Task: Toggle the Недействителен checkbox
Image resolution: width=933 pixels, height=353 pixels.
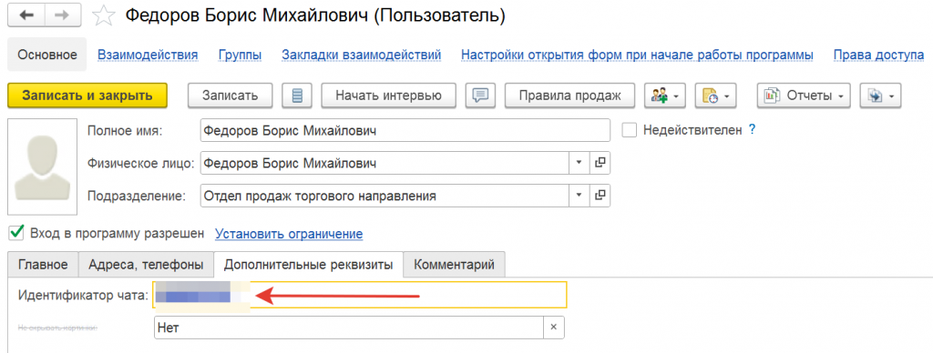Action: (630, 129)
